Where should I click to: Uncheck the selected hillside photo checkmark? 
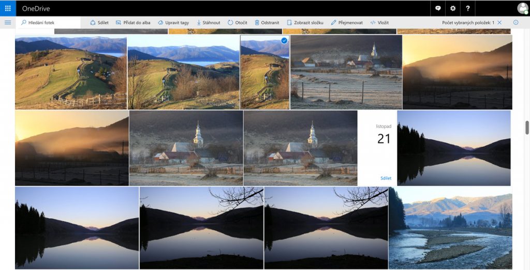click(x=284, y=40)
